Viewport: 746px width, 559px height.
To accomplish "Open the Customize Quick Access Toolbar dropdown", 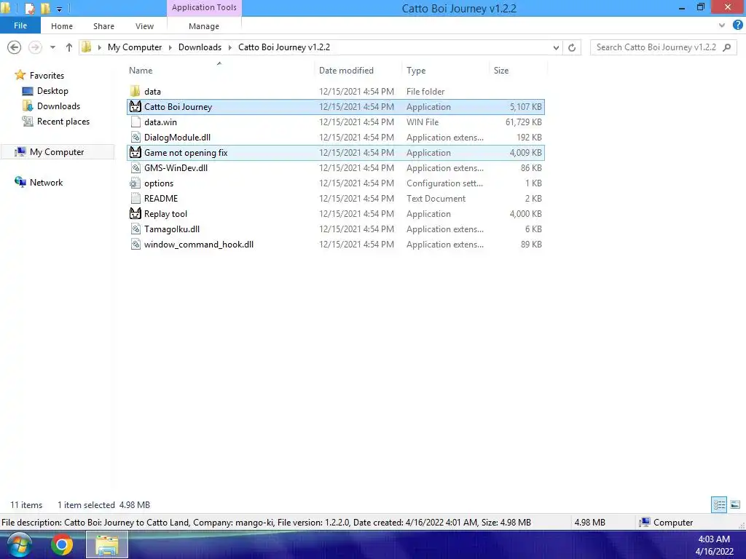I will 59,9.
